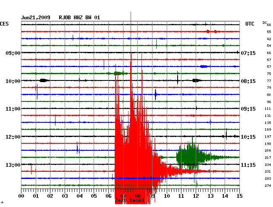
Task: Click the DC value "234"
Action: point(268,165)
